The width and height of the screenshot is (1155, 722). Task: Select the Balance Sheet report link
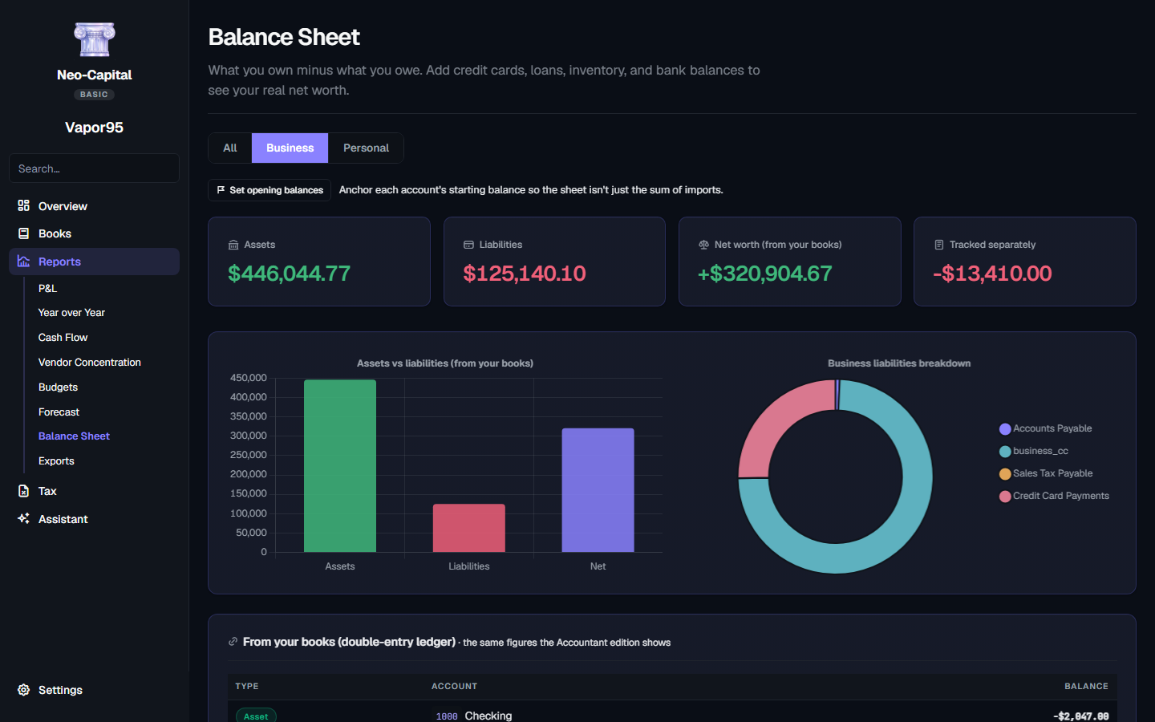pyautogui.click(x=74, y=436)
